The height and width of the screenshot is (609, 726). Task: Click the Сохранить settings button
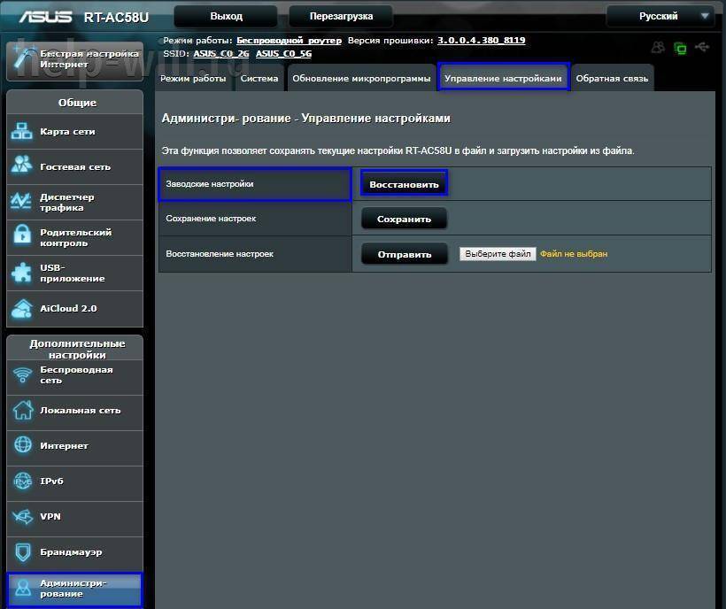[404, 219]
